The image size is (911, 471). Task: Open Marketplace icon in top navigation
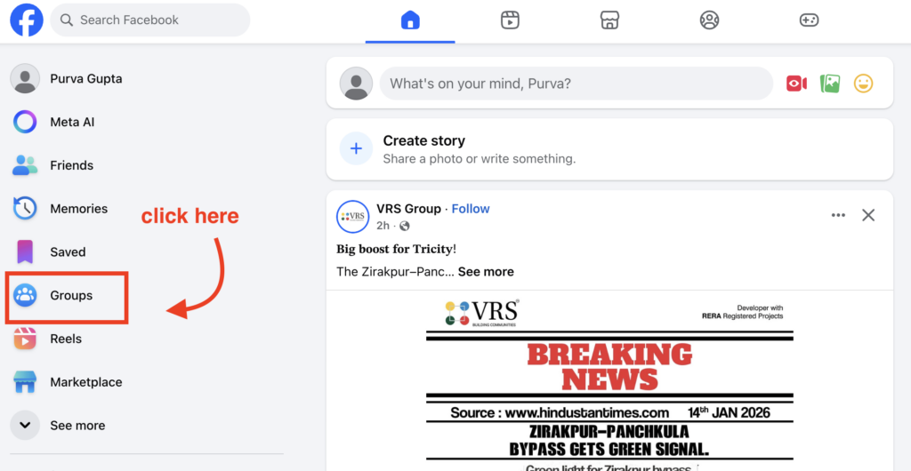(609, 20)
